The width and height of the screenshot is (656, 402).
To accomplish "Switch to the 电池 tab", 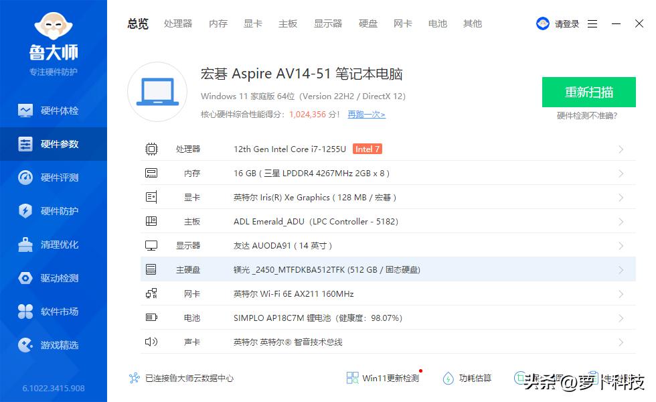I will point(438,23).
